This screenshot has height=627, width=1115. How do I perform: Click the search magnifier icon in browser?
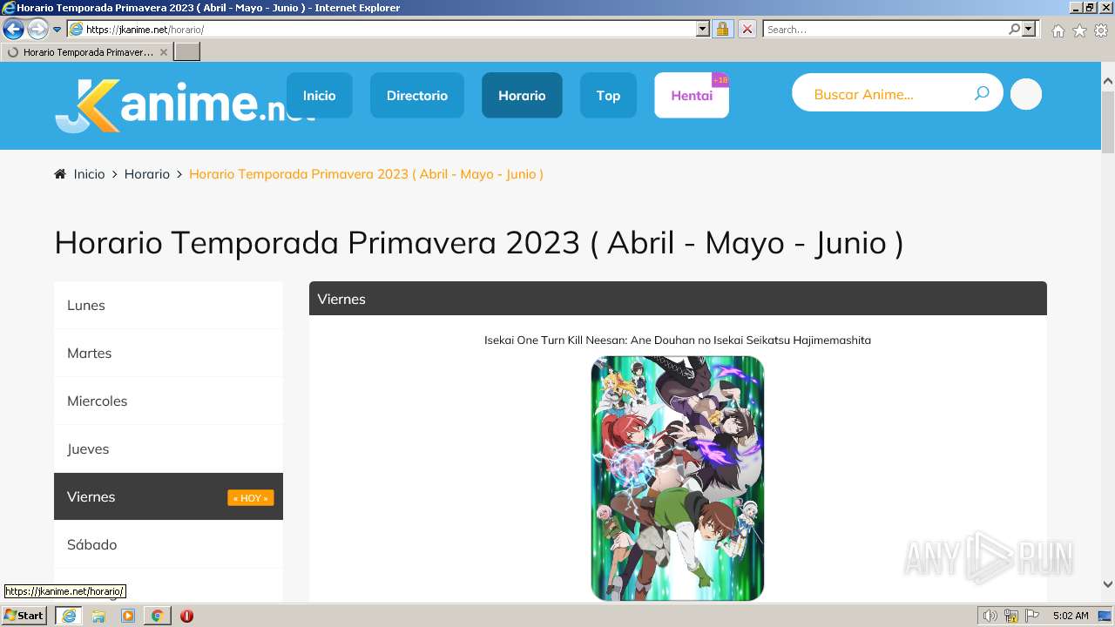(x=1014, y=30)
